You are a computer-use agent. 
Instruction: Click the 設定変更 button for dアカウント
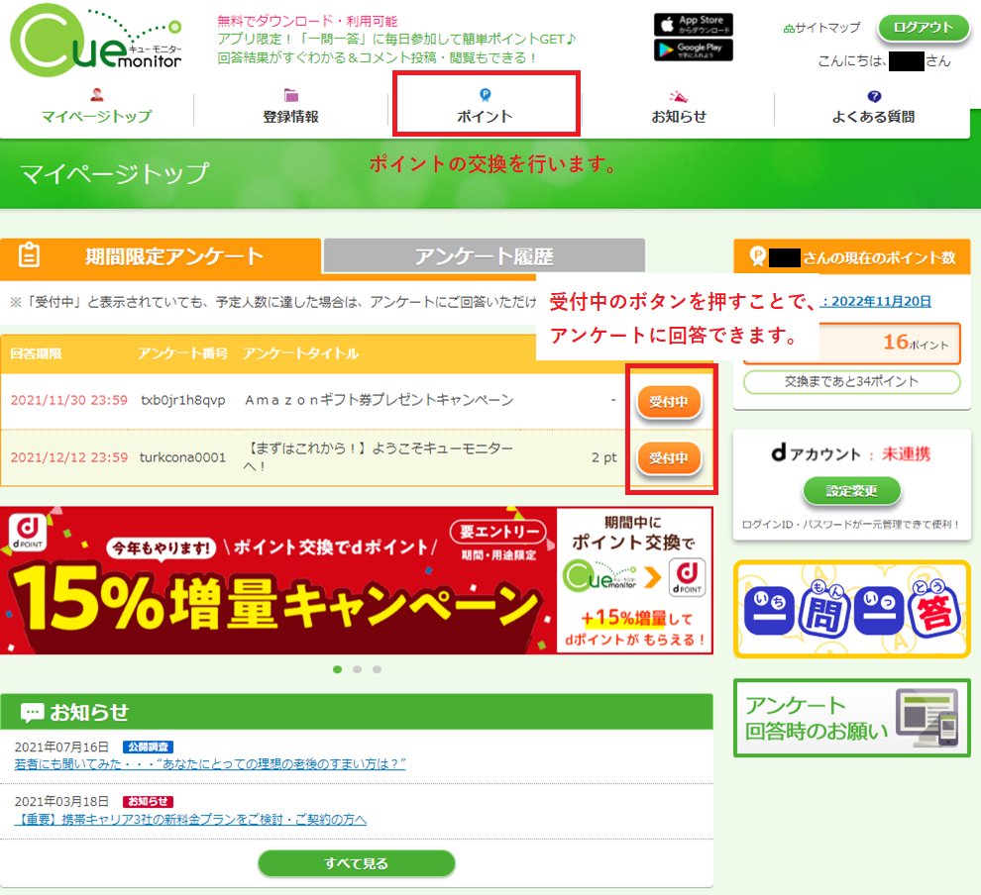coord(852,491)
